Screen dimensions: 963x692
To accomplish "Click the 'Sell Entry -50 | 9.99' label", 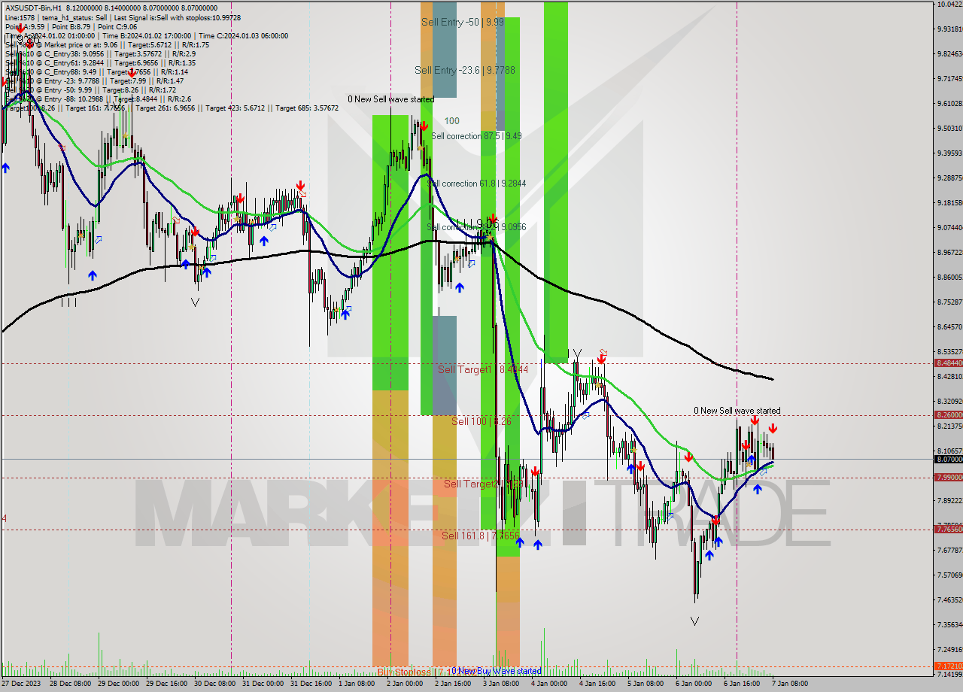I will coord(462,23).
